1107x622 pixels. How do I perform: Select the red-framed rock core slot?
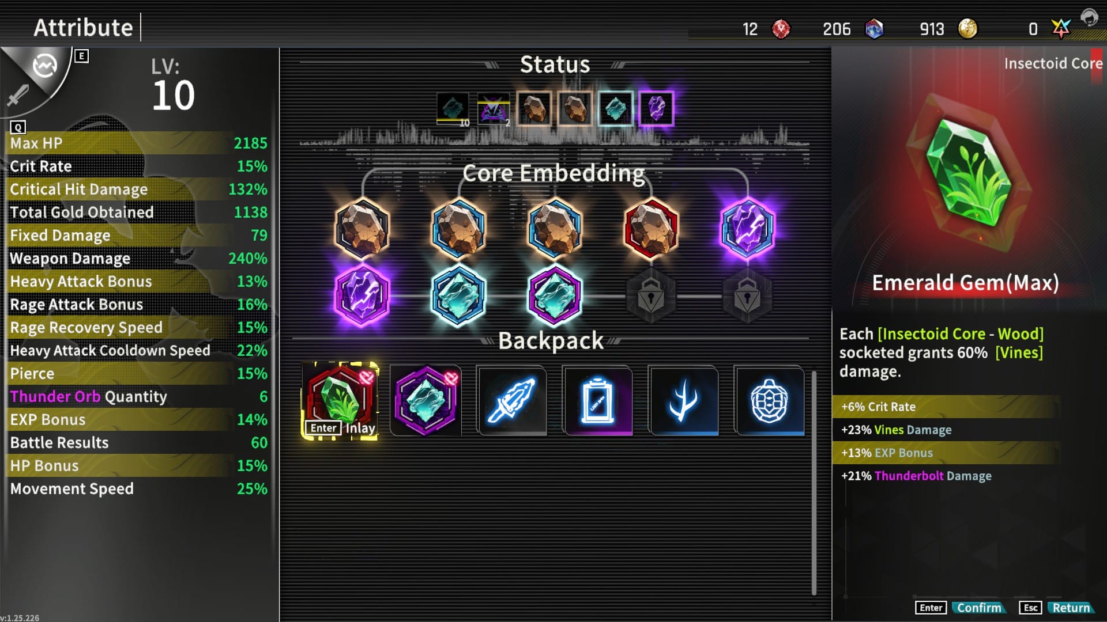coord(651,228)
